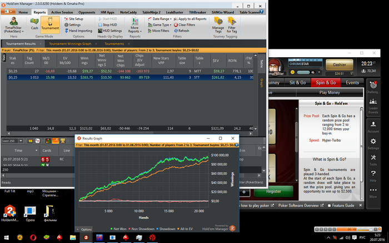Screen dimensions: 389x243
Task: Refresh the report data
Action: (x=182, y=31)
